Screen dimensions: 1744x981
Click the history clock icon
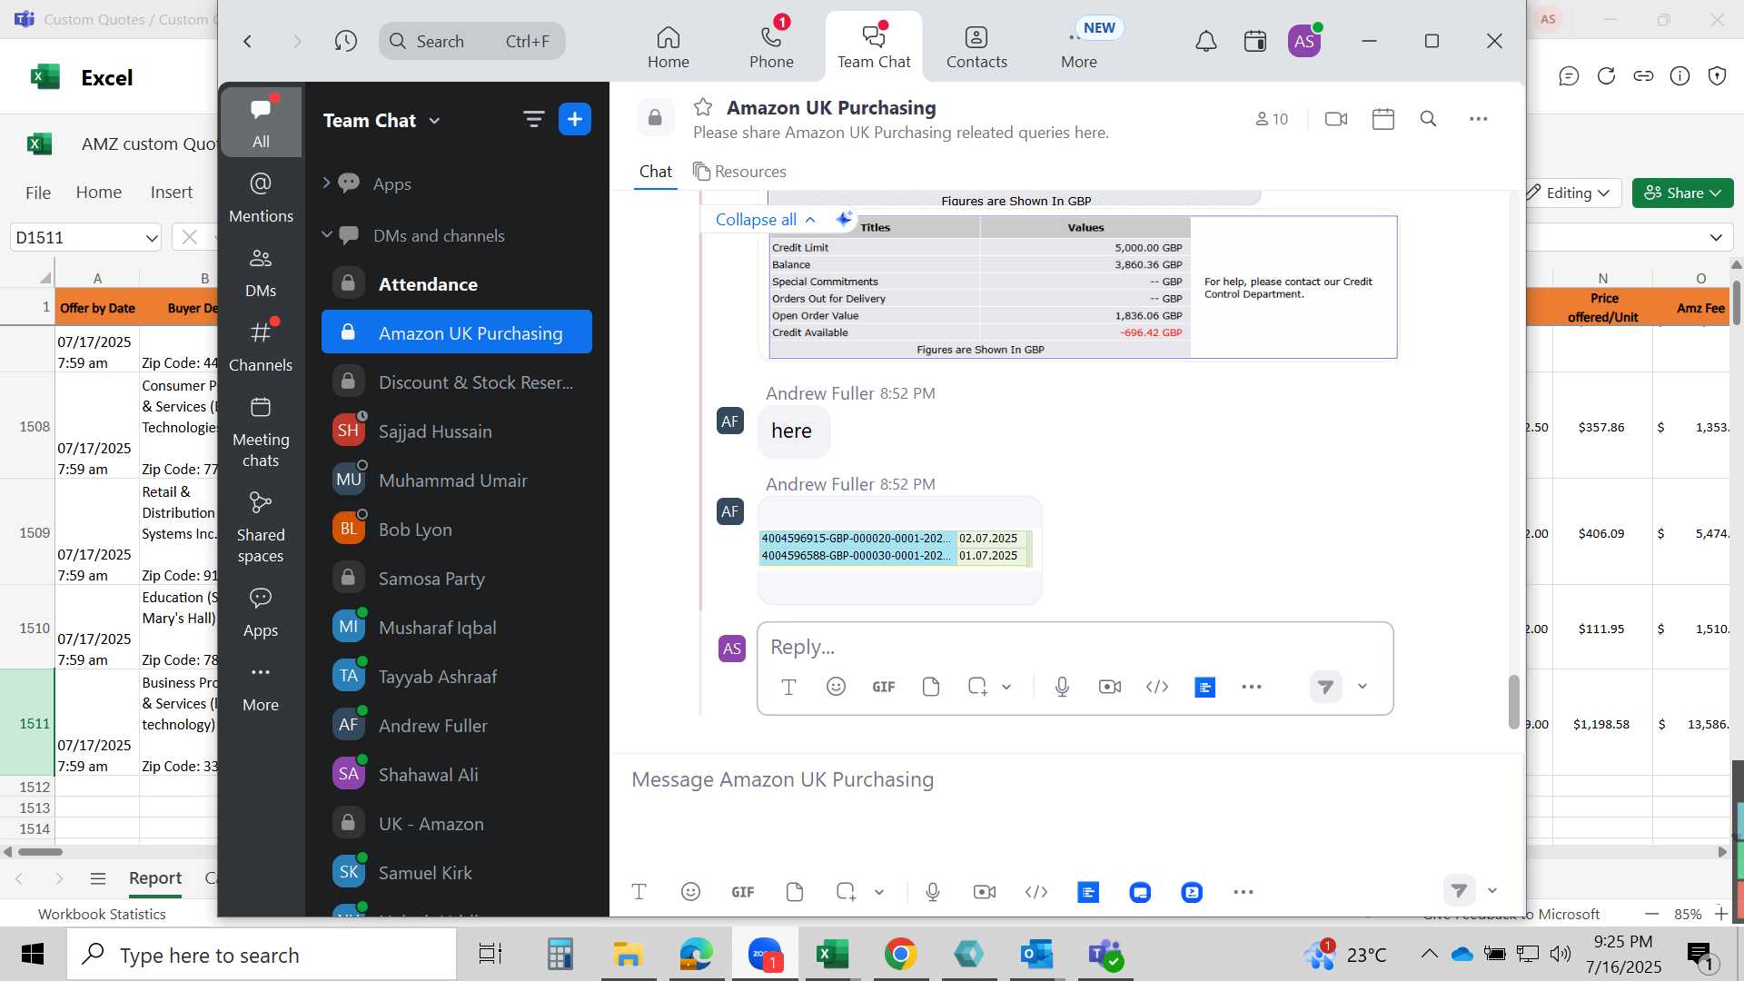[x=345, y=41]
